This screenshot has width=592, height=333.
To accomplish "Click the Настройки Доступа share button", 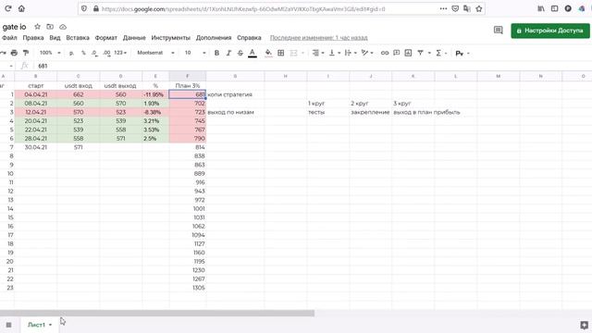I will point(550,31).
